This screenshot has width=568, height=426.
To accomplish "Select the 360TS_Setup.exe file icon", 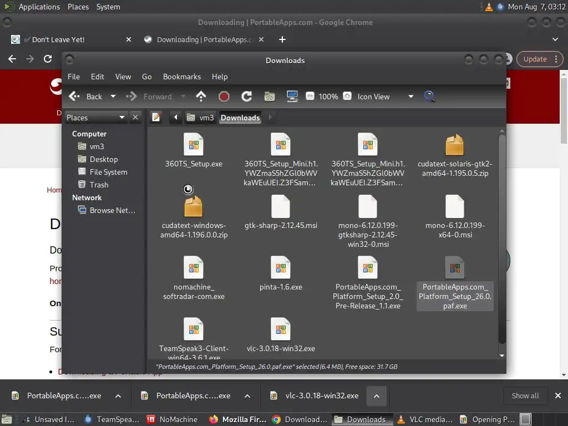I will click(x=194, y=145).
